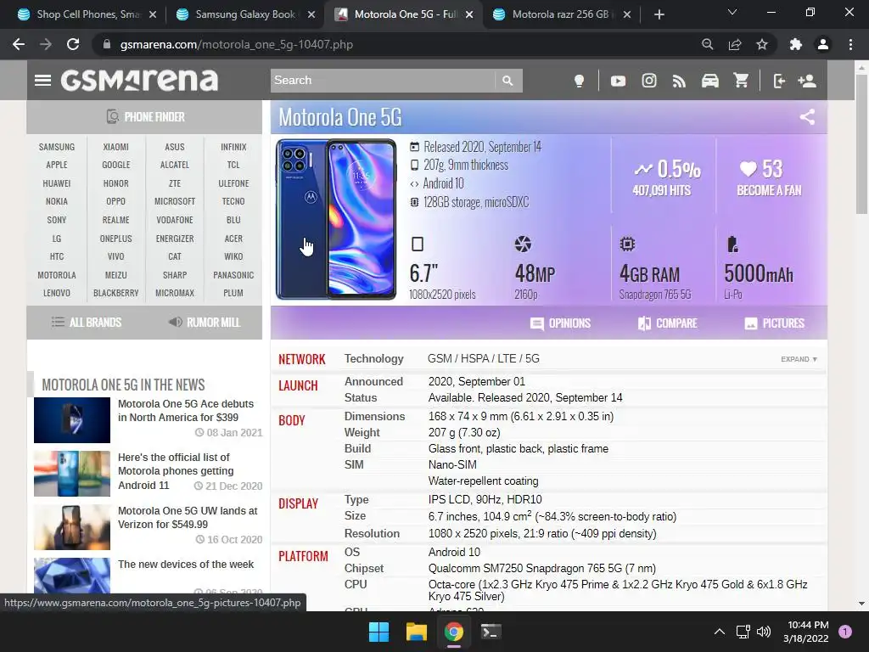The width and height of the screenshot is (869, 652).
Task: Open File Explorer on taskbar
Action: [416, 632]
